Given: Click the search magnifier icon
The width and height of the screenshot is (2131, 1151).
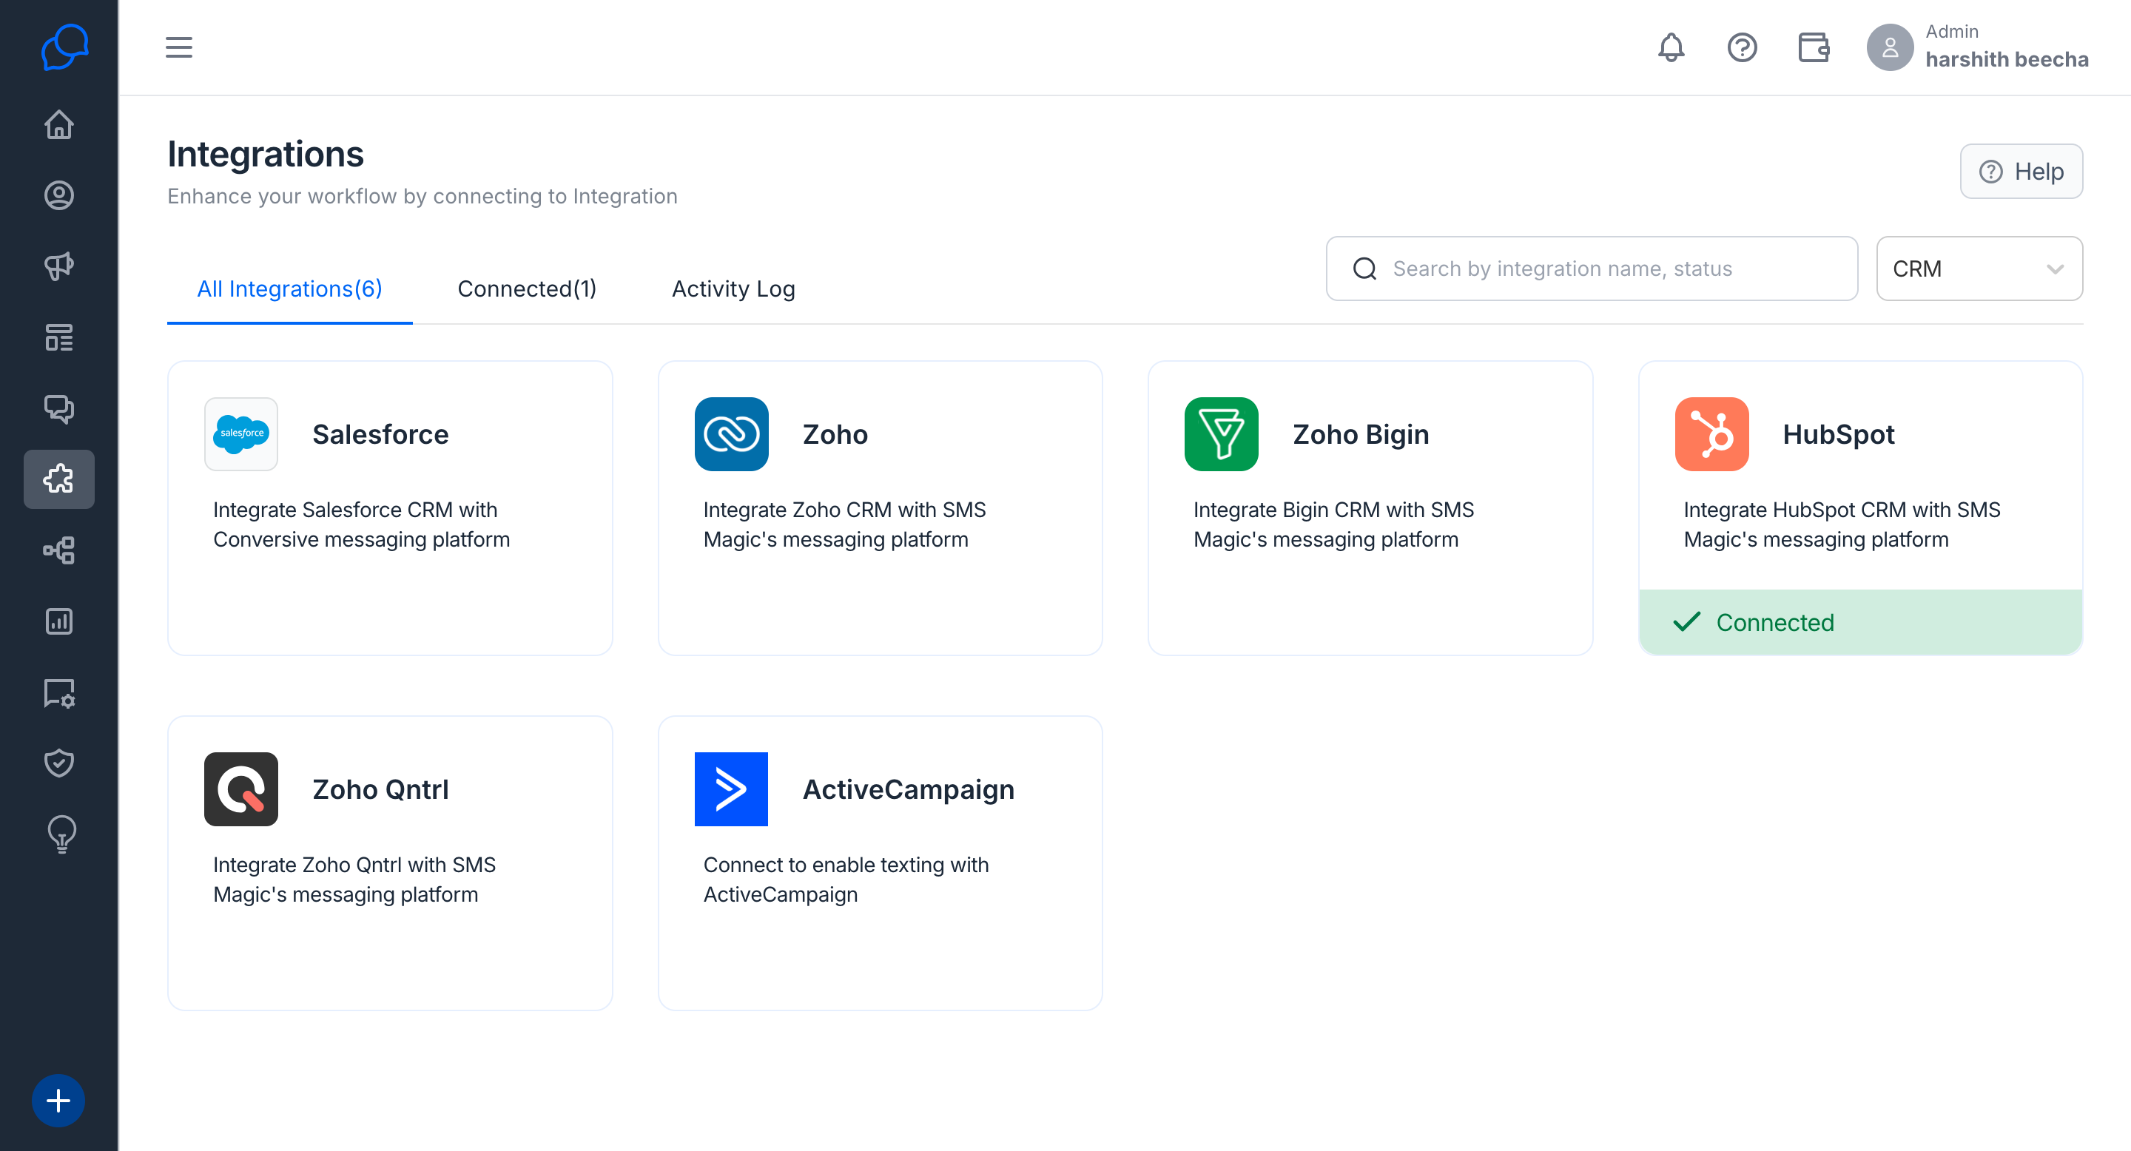Looking at the screenshot, I should tap(1364, 269).
